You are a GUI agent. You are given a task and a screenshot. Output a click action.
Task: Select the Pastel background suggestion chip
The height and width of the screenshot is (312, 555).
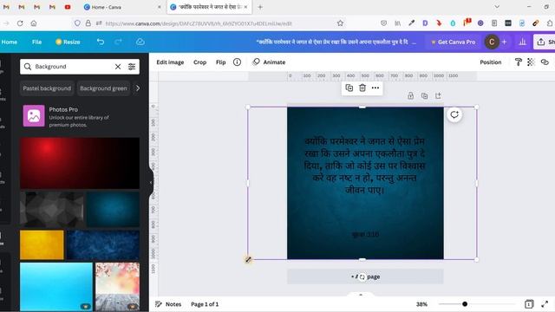point(47,88)
